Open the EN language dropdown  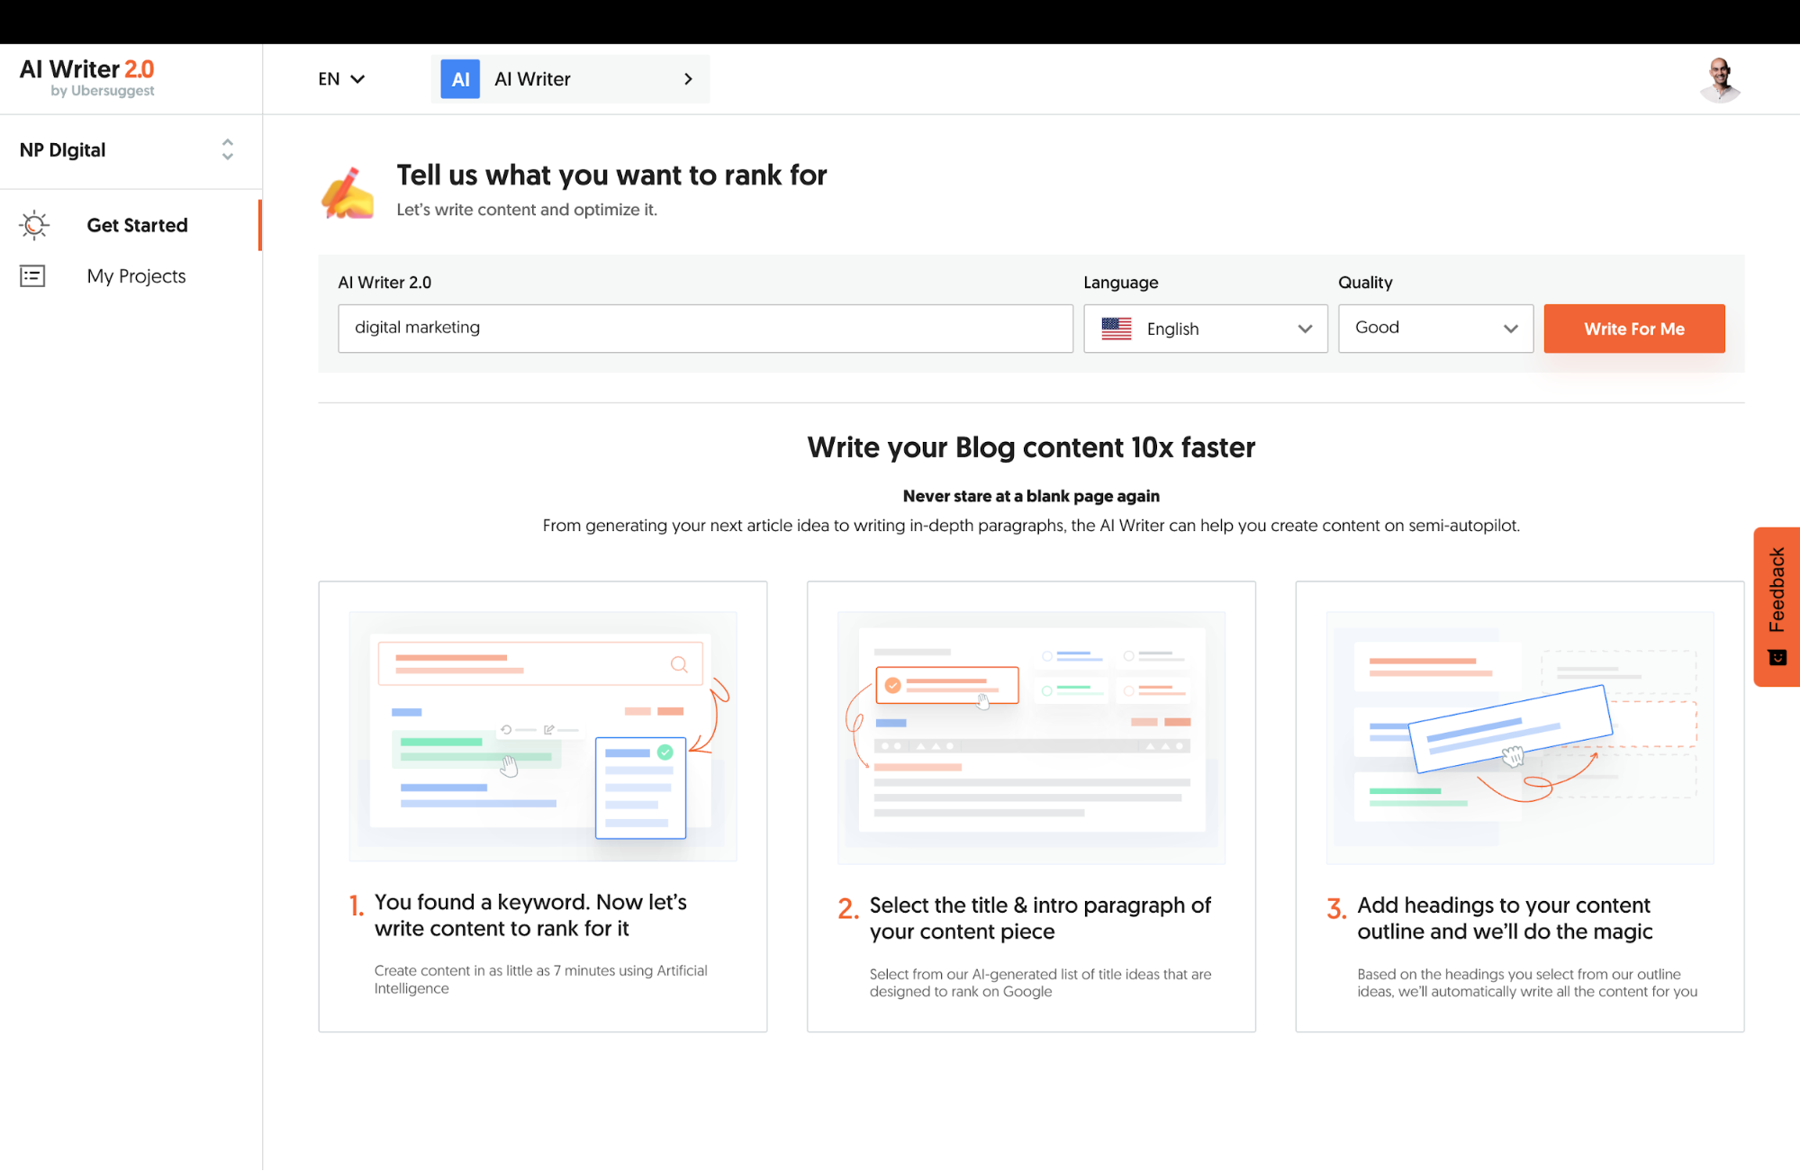340,78
